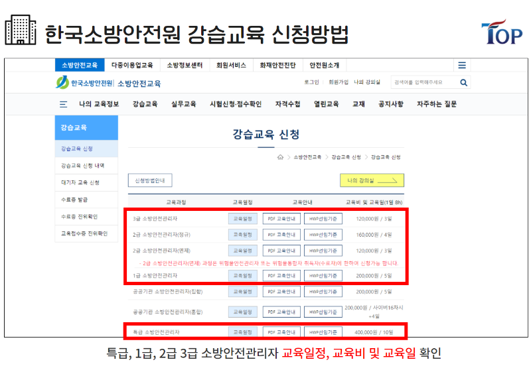Open PDF 교육안내 for 2급 소방안전관리자(면제)
Viewport: 531px width, 374px height.
(281, 251)
